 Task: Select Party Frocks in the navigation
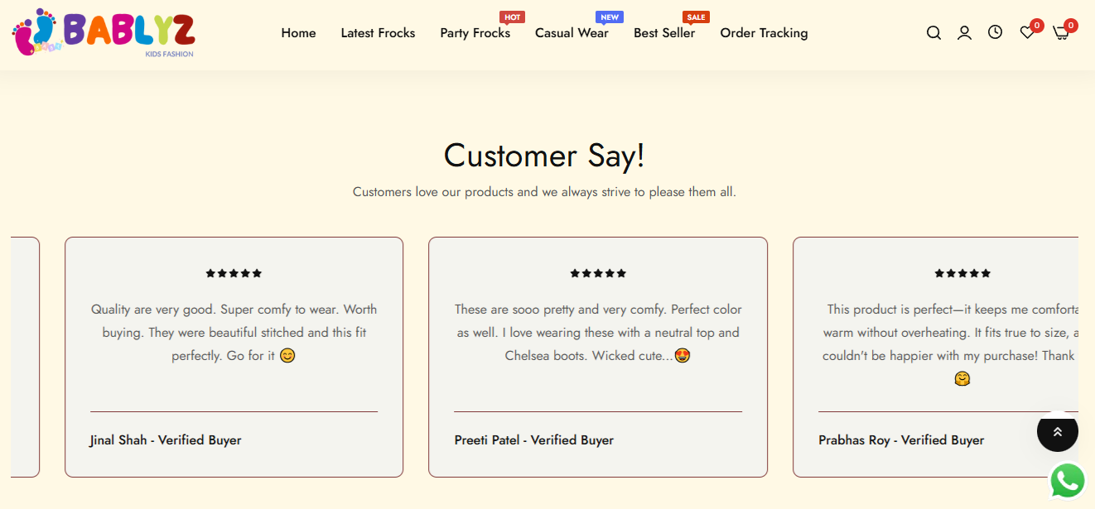pos(475,33)
